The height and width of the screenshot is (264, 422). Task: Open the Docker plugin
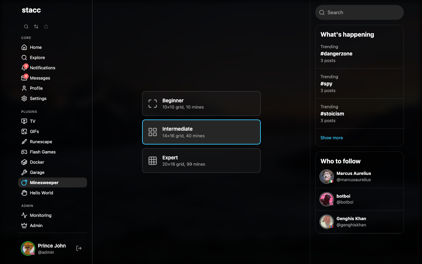point(37,162)
